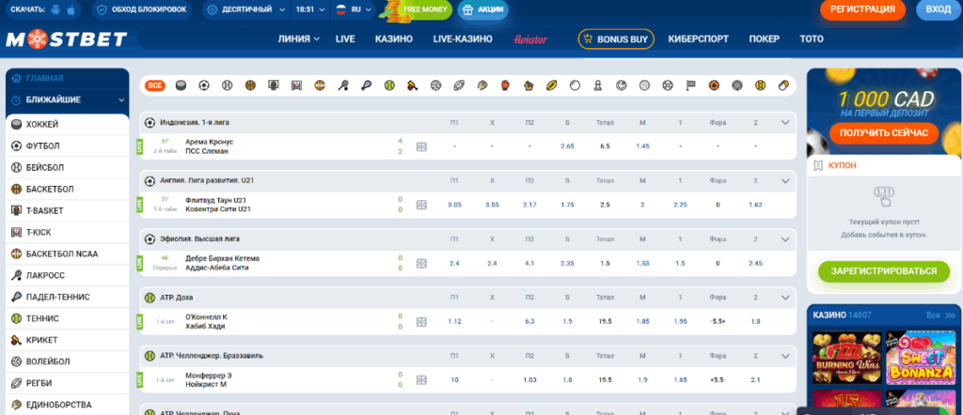Click the Зарегистрироваться green button
The height and width of the screenshot is (415, 963).
click(884, 271)
